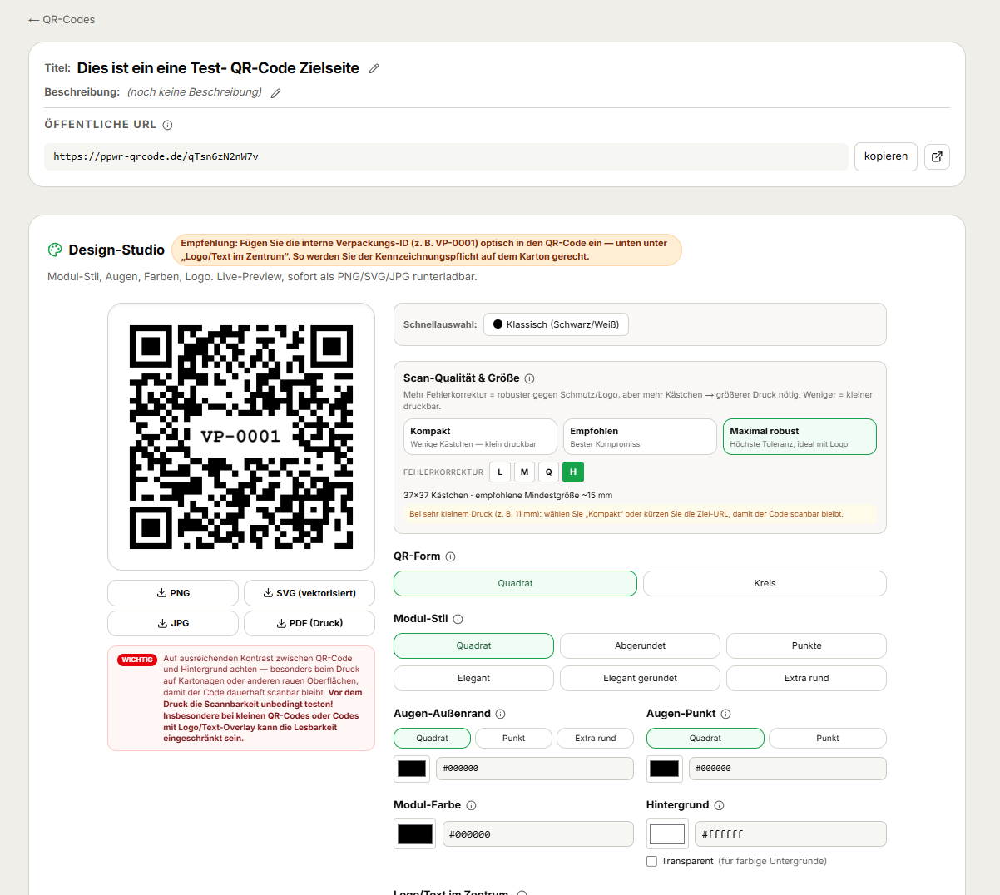Open the Augen-Außenrand color swatch
The width and height of the screenshot is (1000, 895).
tap(412, 769)
